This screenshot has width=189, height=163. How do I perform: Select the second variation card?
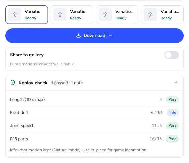coord(72,15)
